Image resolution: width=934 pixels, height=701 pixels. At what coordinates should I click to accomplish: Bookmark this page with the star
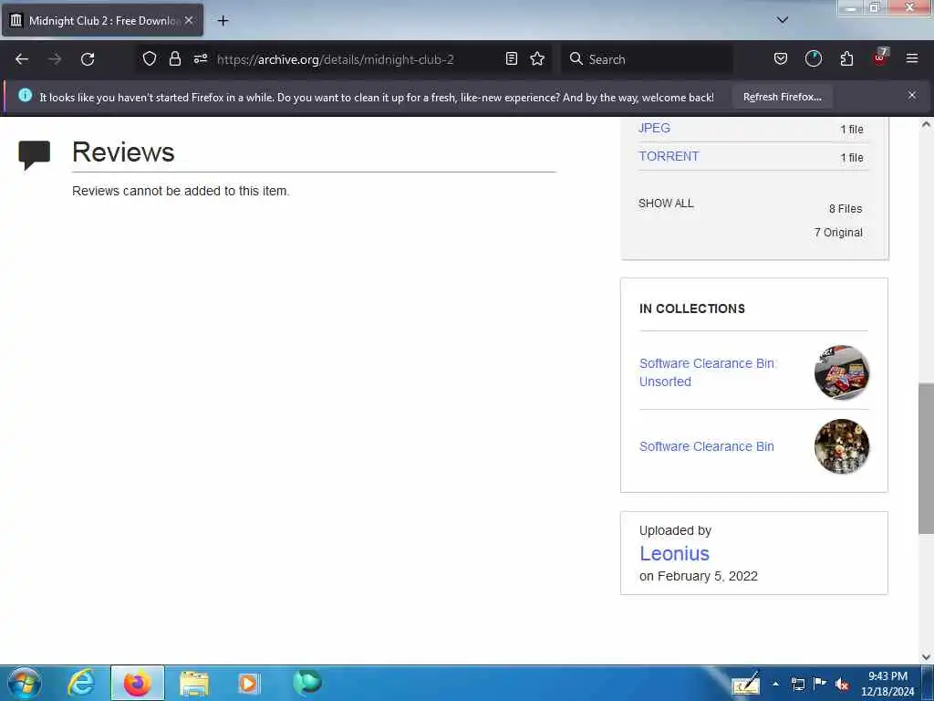click(x=537, y=59)
